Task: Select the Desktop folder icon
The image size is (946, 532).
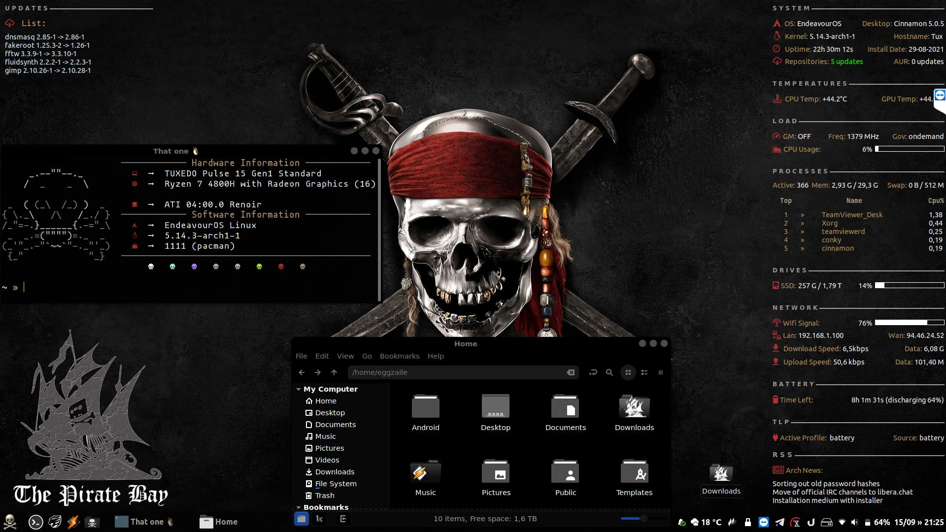Action: tap(496, 406)
